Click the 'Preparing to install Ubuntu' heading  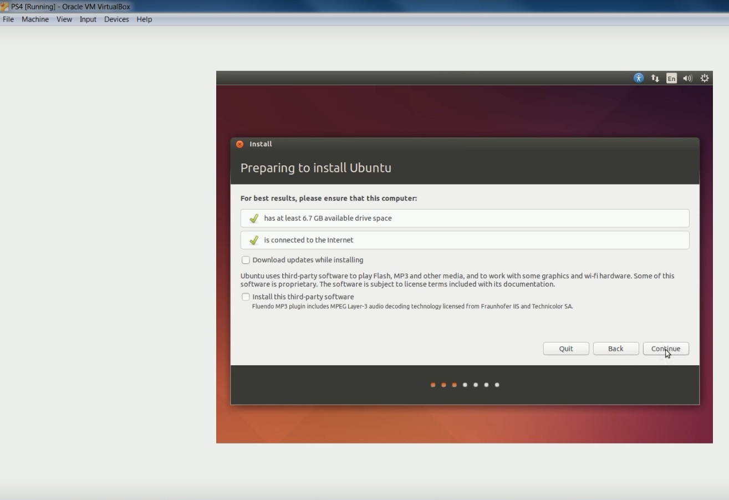pos(316,168)
